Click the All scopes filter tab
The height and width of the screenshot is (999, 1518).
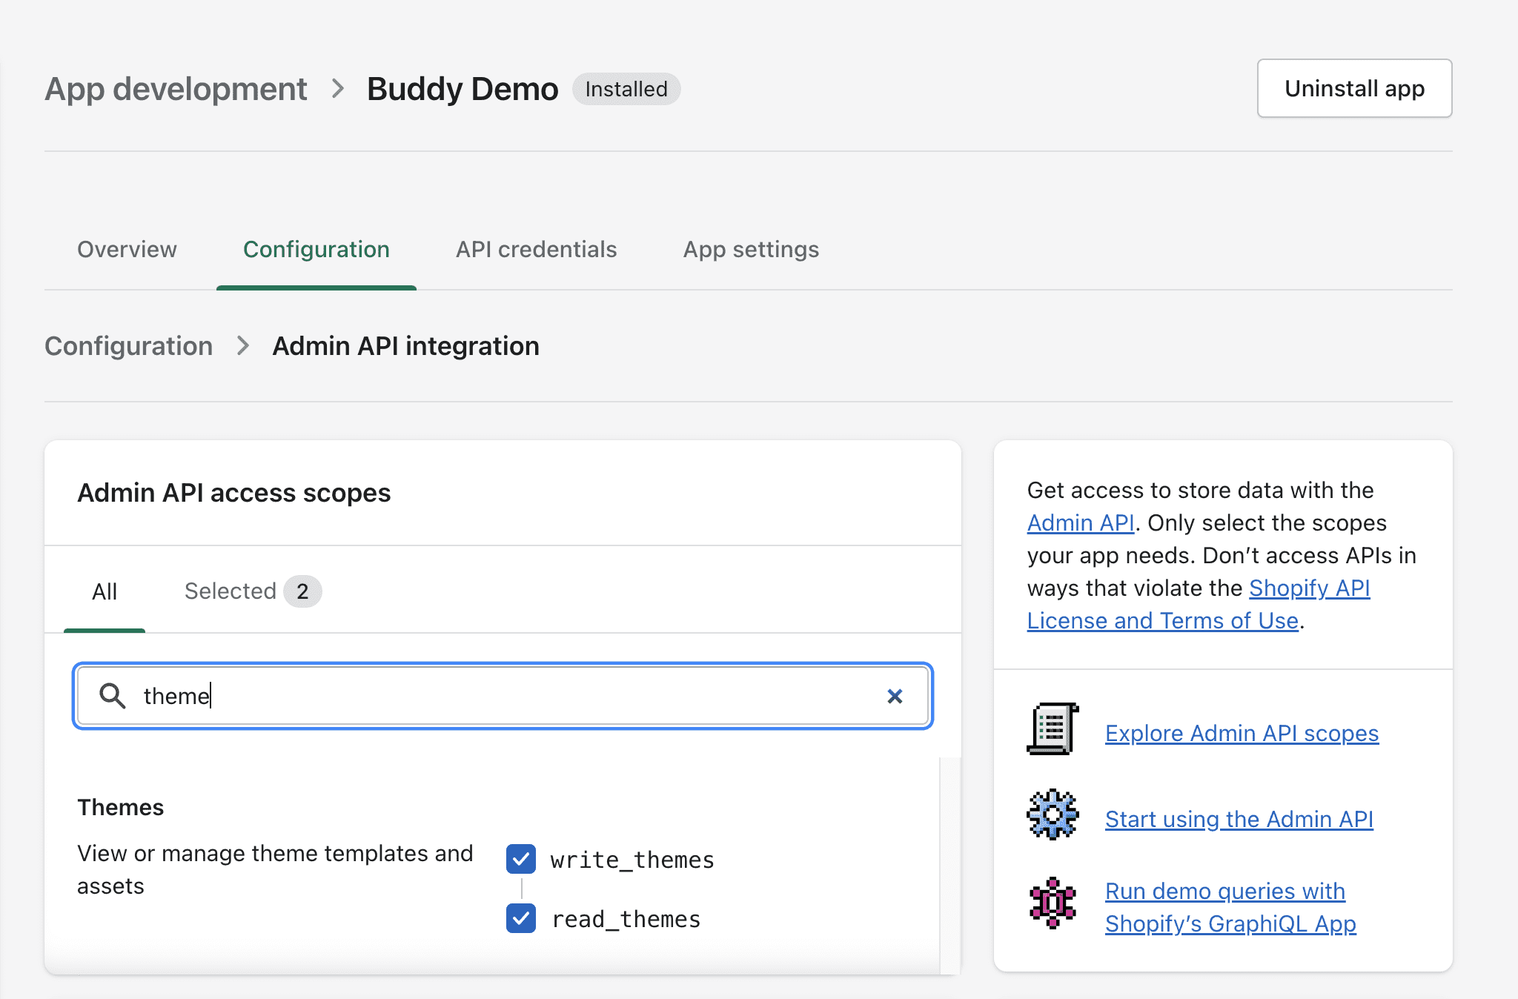click(x=104, y=590)
